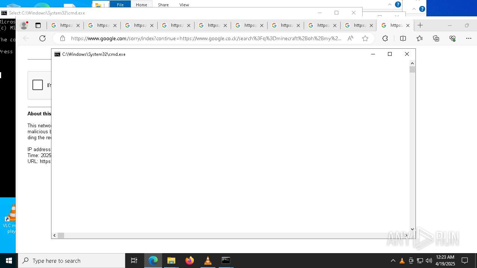Switch to the fifth Google tab
The image size is (477, 268).
(213, 25)
